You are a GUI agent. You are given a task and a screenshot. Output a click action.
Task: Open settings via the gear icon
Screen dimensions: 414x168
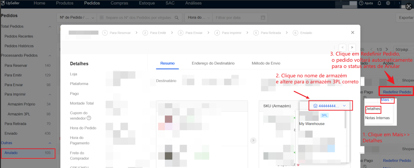pos(388,3)
